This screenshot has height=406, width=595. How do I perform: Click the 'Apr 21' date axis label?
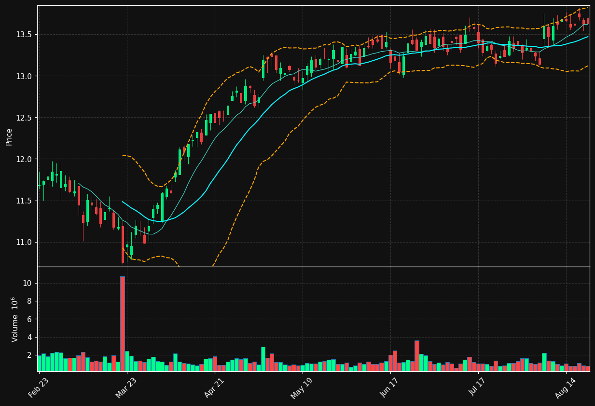click(214, 388)
